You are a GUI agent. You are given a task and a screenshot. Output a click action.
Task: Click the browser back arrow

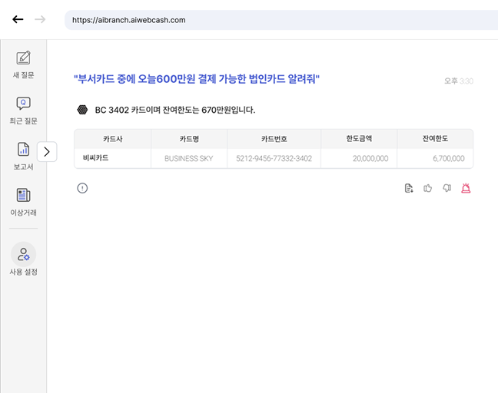18,19
